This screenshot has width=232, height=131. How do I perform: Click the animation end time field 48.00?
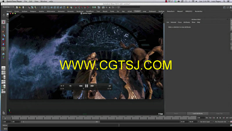pos(193,122)
